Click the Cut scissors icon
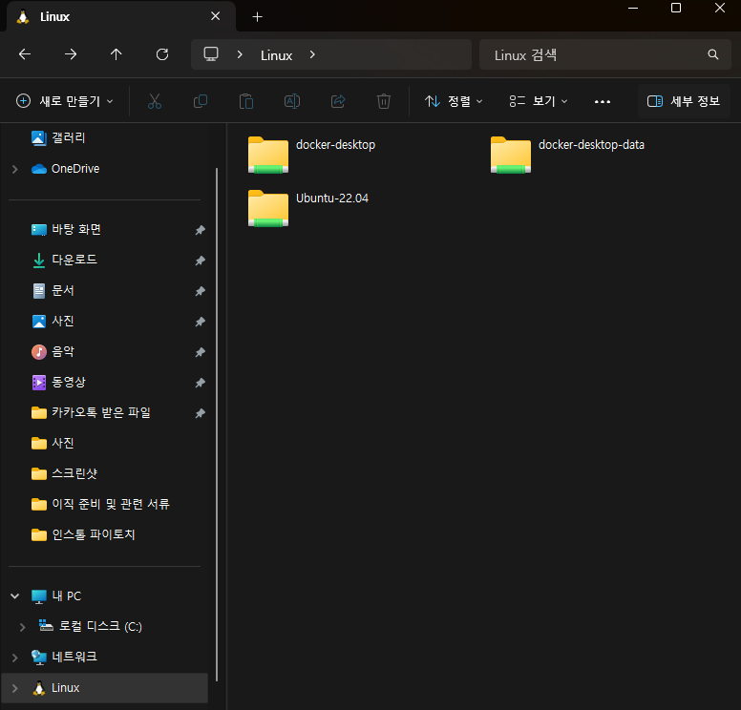Viewport: 741px width, 710px height. click(x=155, y=101)
